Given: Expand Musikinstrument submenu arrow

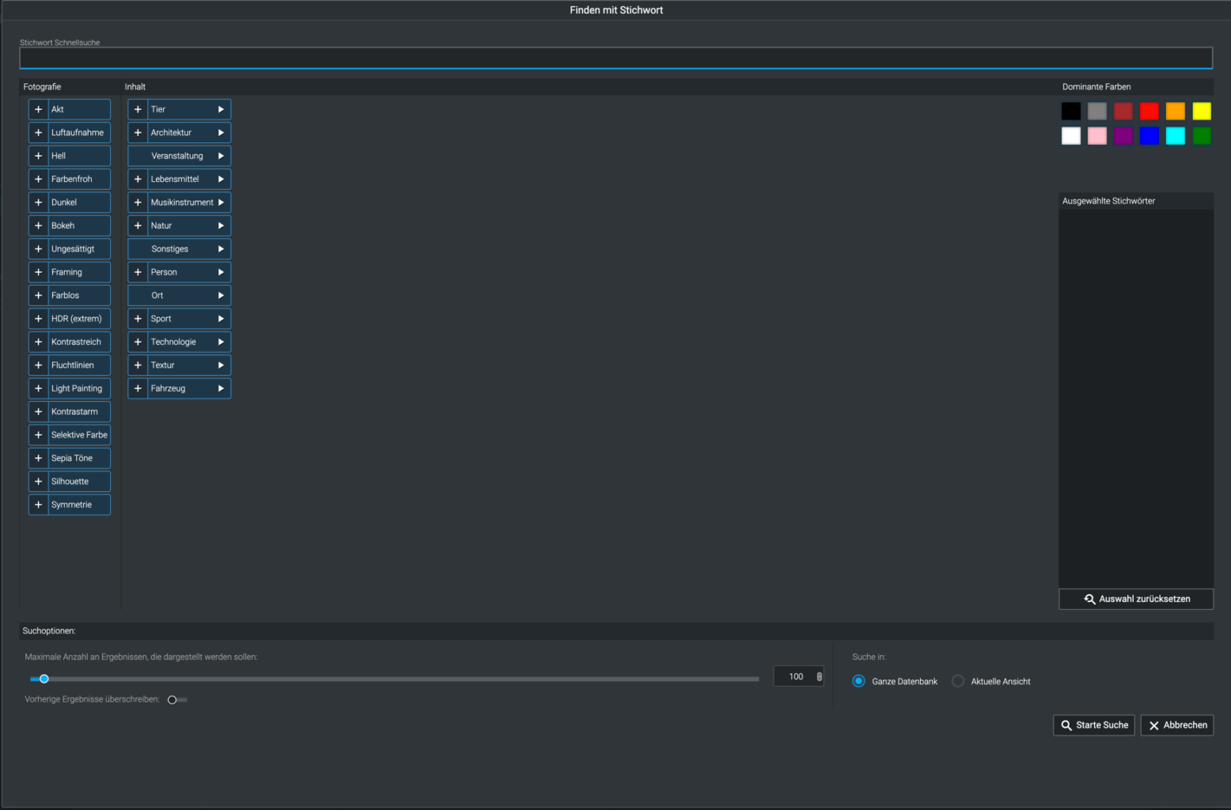Looking at the screenshot, I should (x=221, y=202).
